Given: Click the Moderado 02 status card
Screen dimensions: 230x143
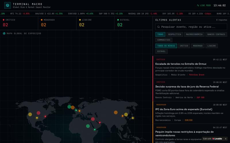Looking at the screenshot, I should click(57, 23).
